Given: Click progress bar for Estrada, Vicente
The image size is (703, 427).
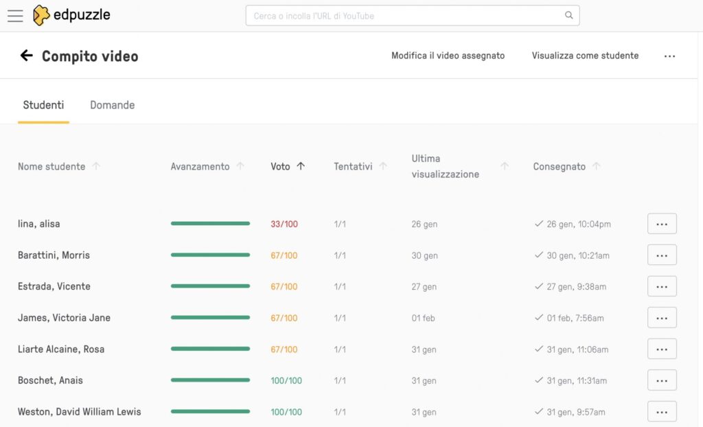Looking at the screenshot, I should click(x=210, y=286).
